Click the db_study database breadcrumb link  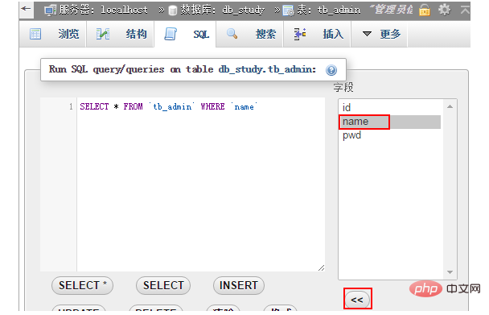[x=244, y=10]
